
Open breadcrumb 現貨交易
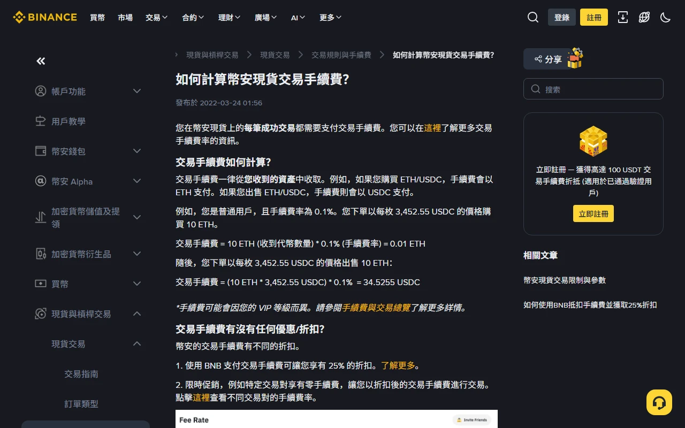275,55
